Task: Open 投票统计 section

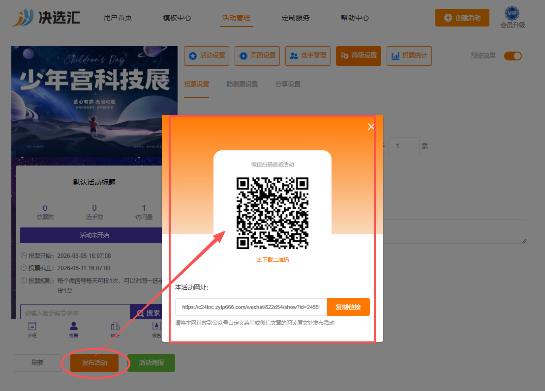Action: (409, 56)
